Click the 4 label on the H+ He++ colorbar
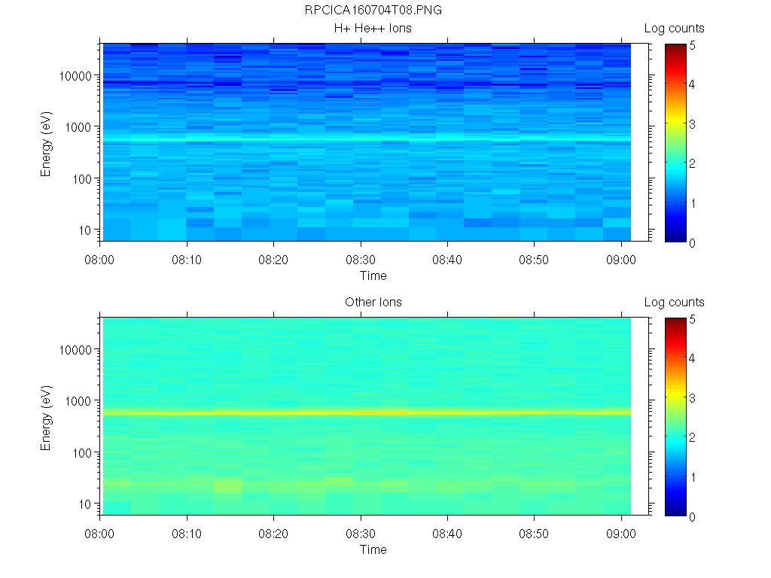The width and height of the screenshot is (771, 578). click(693, 84)
